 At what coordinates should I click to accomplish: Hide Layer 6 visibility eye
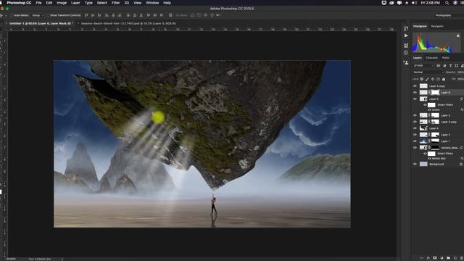coord(415,93)
